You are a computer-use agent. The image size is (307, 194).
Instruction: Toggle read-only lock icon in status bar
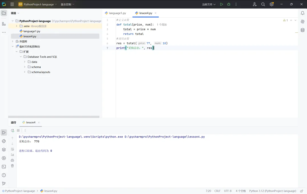(x=302, y=191)
